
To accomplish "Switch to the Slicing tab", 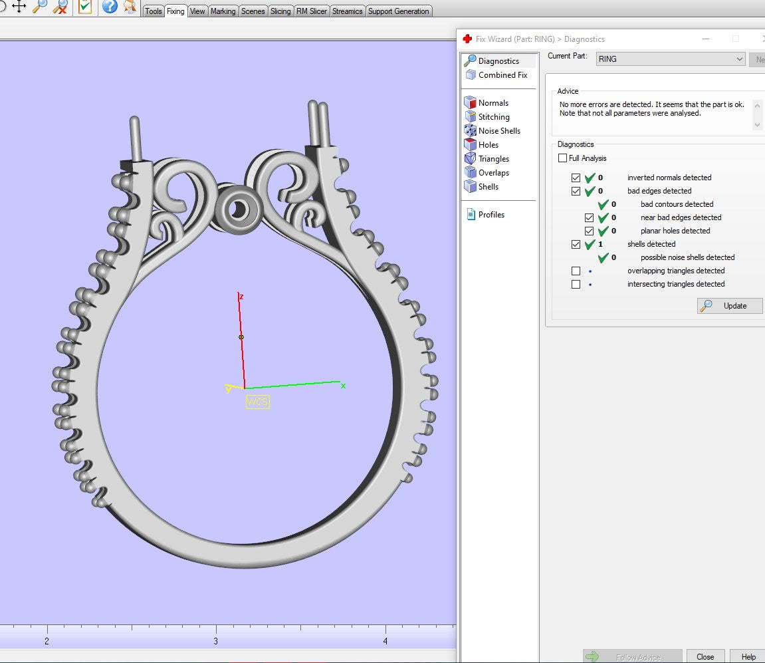I will coord(280,11).
